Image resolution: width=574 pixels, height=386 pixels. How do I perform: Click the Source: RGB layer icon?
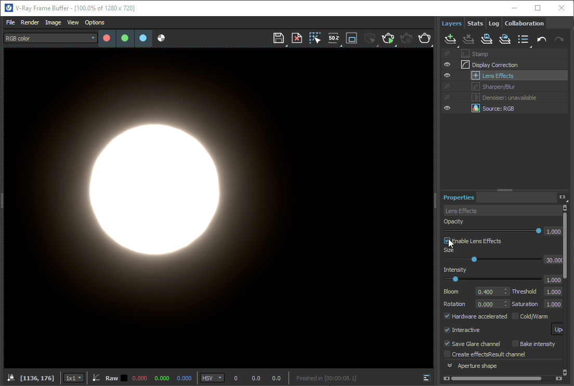point(476,108)
